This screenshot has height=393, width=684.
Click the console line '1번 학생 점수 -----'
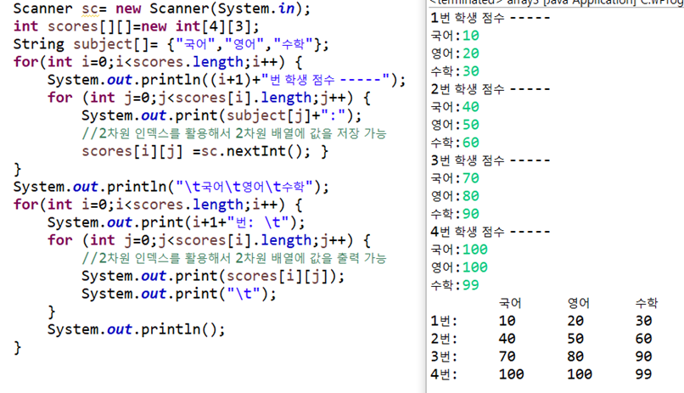point(491,18)
